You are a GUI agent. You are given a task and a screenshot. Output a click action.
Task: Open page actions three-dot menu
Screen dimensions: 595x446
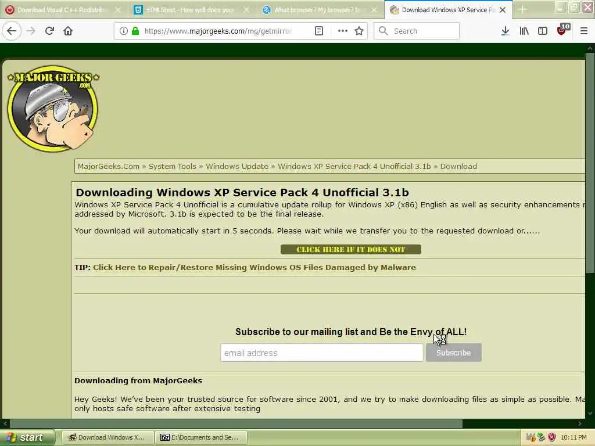[x=342, y=31]
